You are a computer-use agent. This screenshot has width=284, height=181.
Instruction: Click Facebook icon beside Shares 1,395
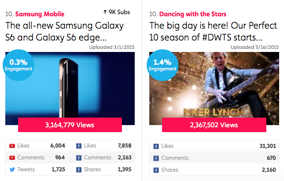[79, 170]
